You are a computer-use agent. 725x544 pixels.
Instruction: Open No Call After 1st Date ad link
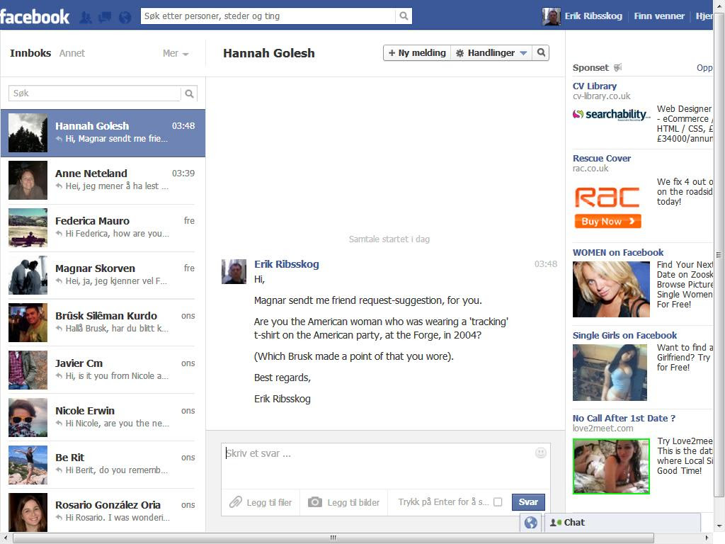point(624,418)
